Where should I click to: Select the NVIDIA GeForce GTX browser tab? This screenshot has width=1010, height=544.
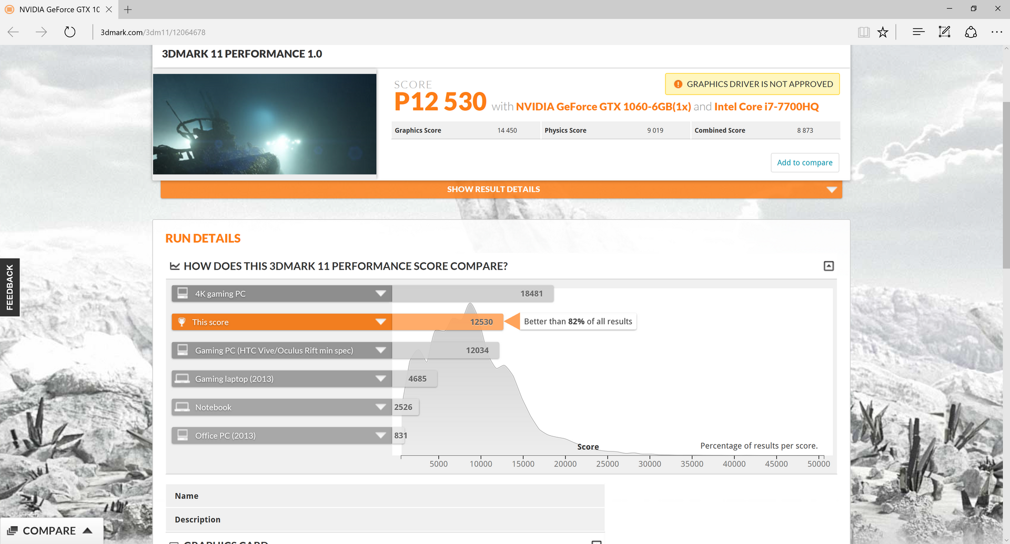click(x=59, y=9)
